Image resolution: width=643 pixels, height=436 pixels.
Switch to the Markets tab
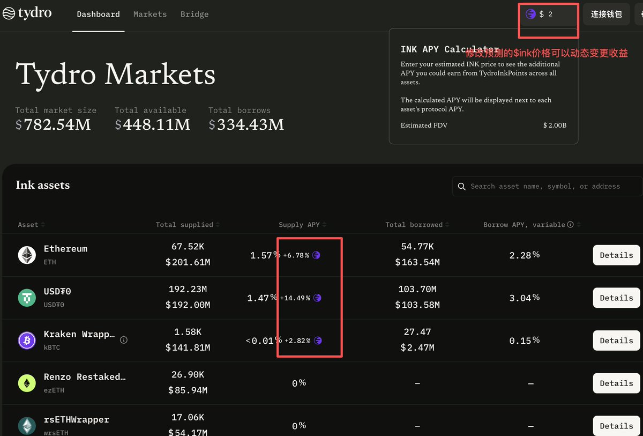[150, 14]
